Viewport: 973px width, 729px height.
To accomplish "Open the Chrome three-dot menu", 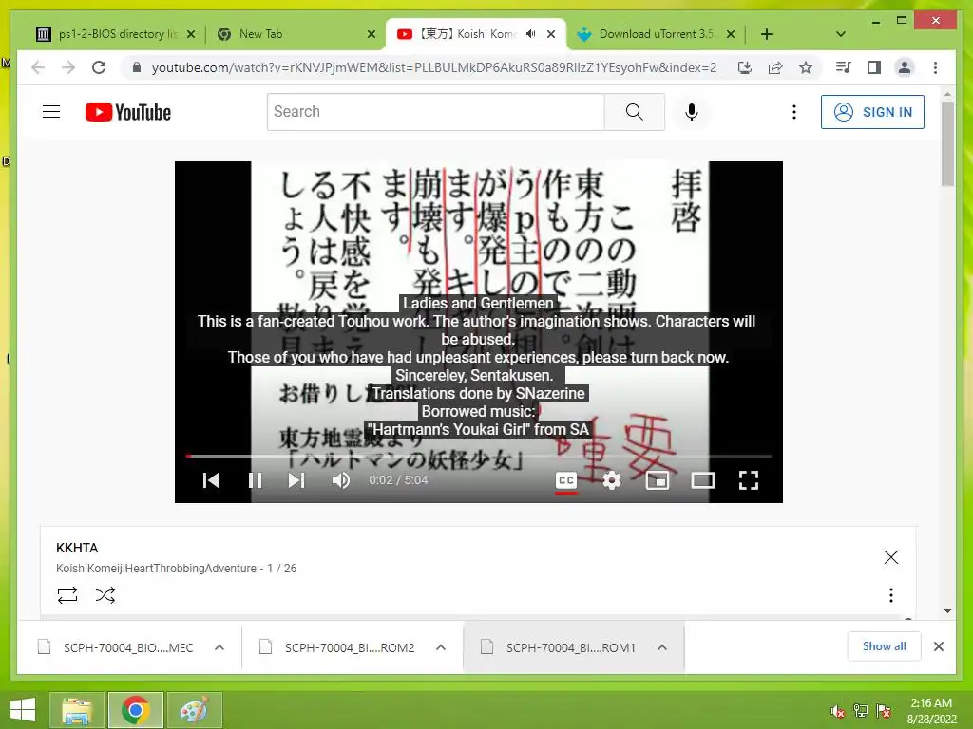I will point(935,67).
